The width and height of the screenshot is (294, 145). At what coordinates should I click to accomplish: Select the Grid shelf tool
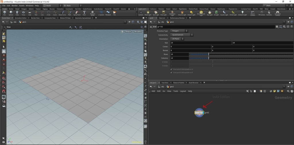(x=30, y=13)
